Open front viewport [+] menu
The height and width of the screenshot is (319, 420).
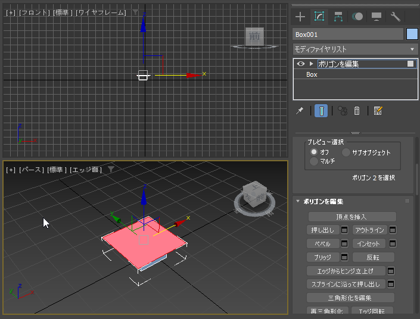pos(11,12)
